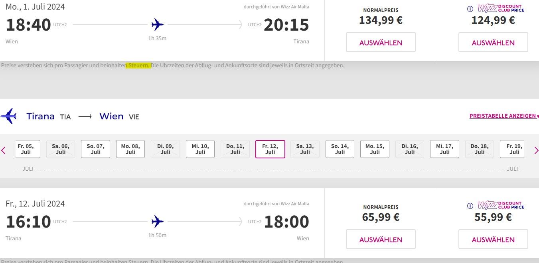Pick 55,99 € Discount Club return fare
This screenshot has width=539, height=263.
point(493,240)
